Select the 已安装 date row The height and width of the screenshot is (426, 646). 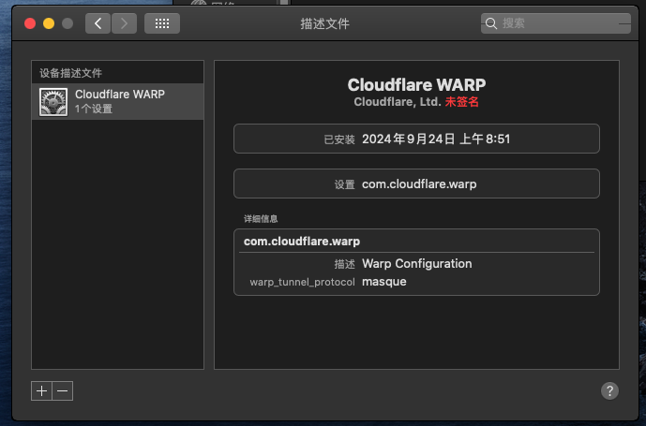tap(416, 139)
